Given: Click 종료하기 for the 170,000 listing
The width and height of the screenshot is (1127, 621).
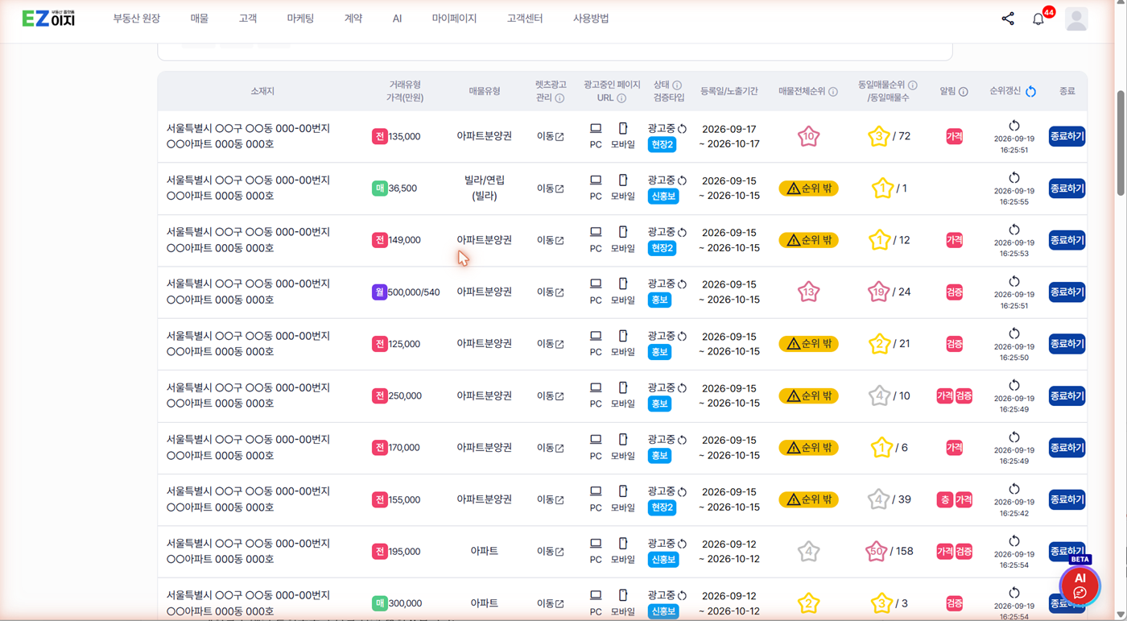Looking at the screenshot, I should pos(1067,448).
